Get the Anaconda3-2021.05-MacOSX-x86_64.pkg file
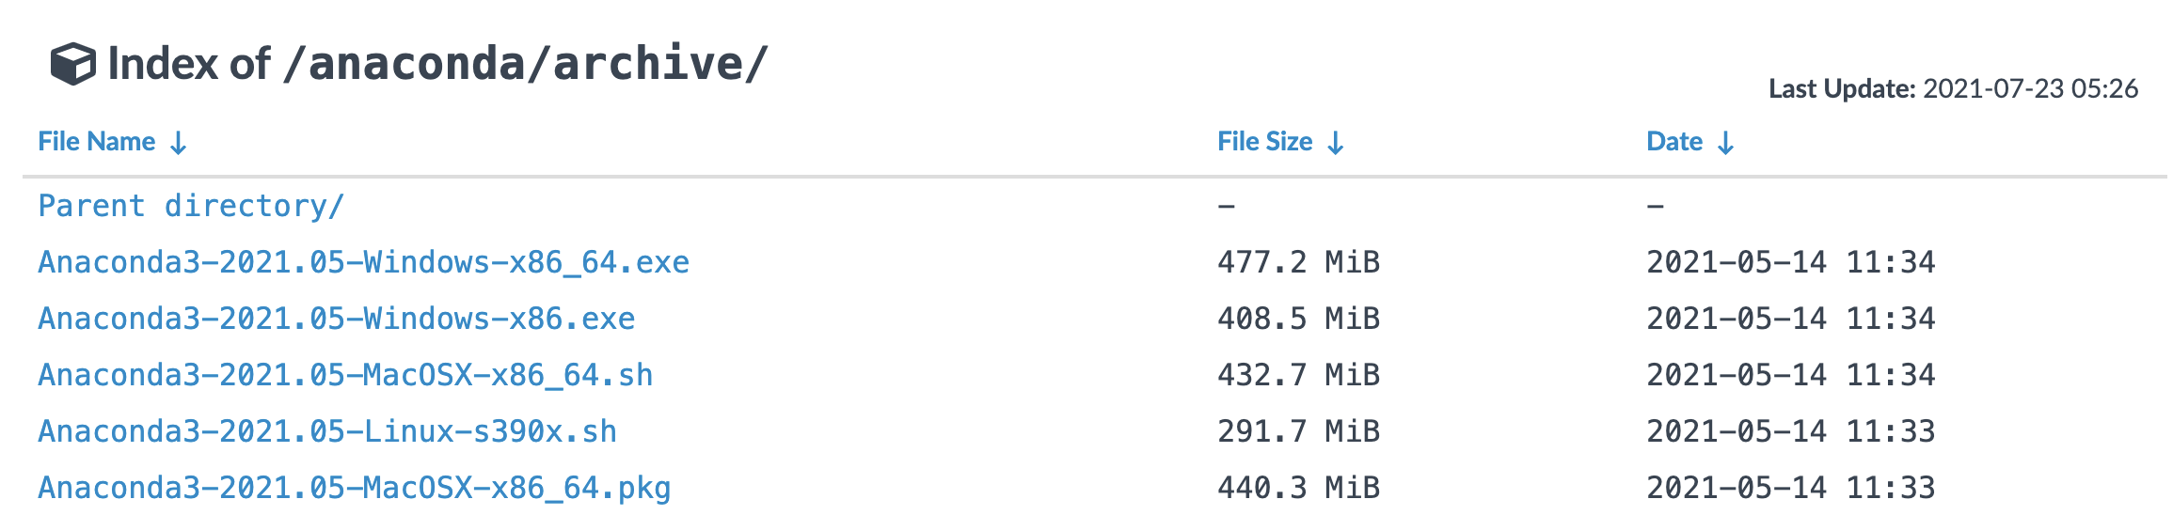Viewport: 2173px width, 515px height. tap(354, 488)
